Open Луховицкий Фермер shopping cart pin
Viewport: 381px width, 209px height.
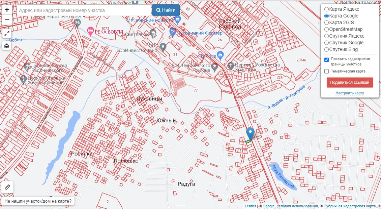[x=173, y=32]
